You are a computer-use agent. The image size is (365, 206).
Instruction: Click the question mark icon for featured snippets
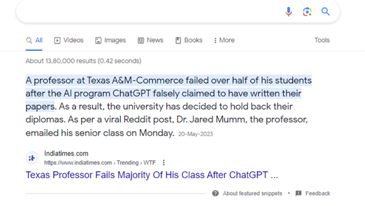[215, 193]
